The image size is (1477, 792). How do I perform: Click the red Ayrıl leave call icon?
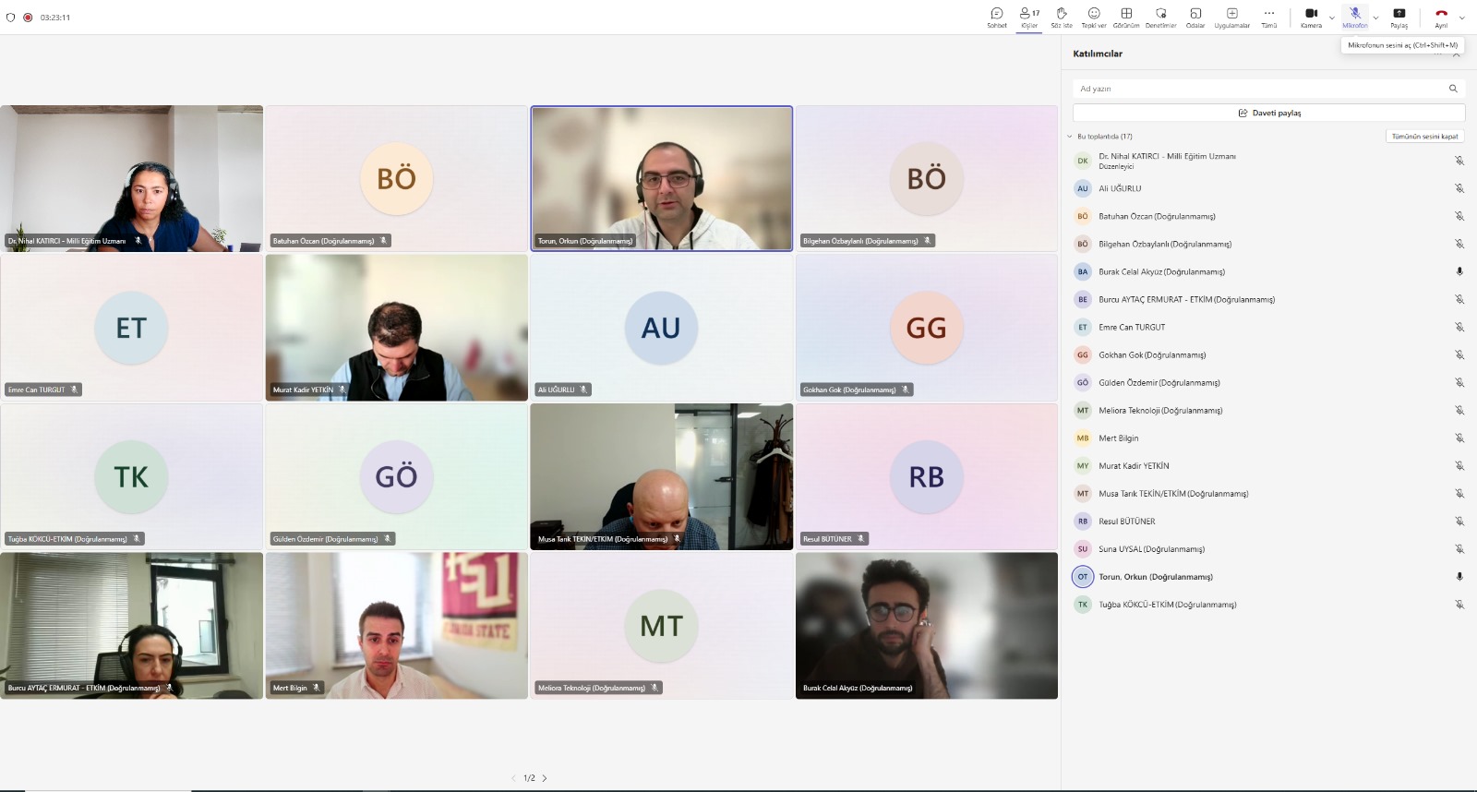[x=1441, y=14]
